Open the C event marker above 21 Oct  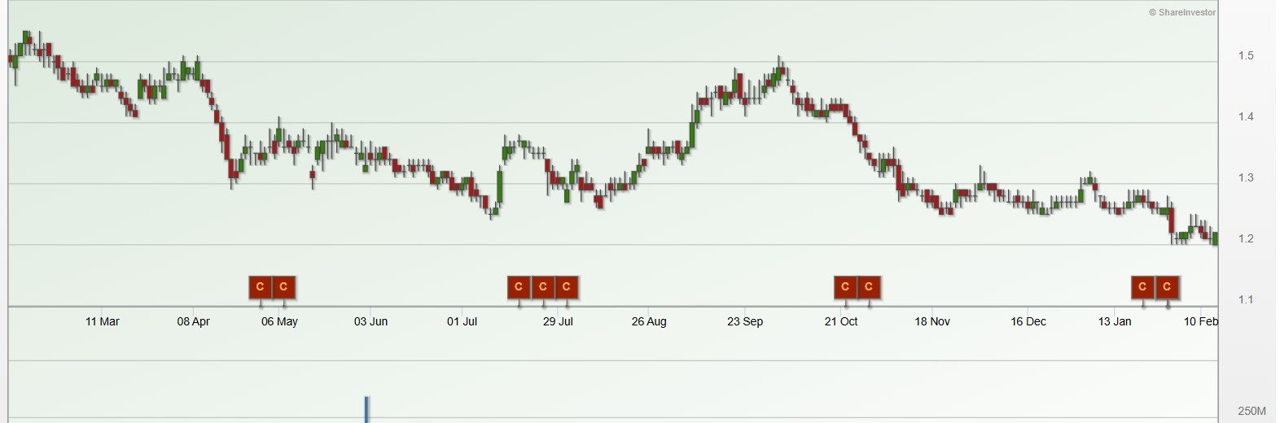(x=845, y=286)
